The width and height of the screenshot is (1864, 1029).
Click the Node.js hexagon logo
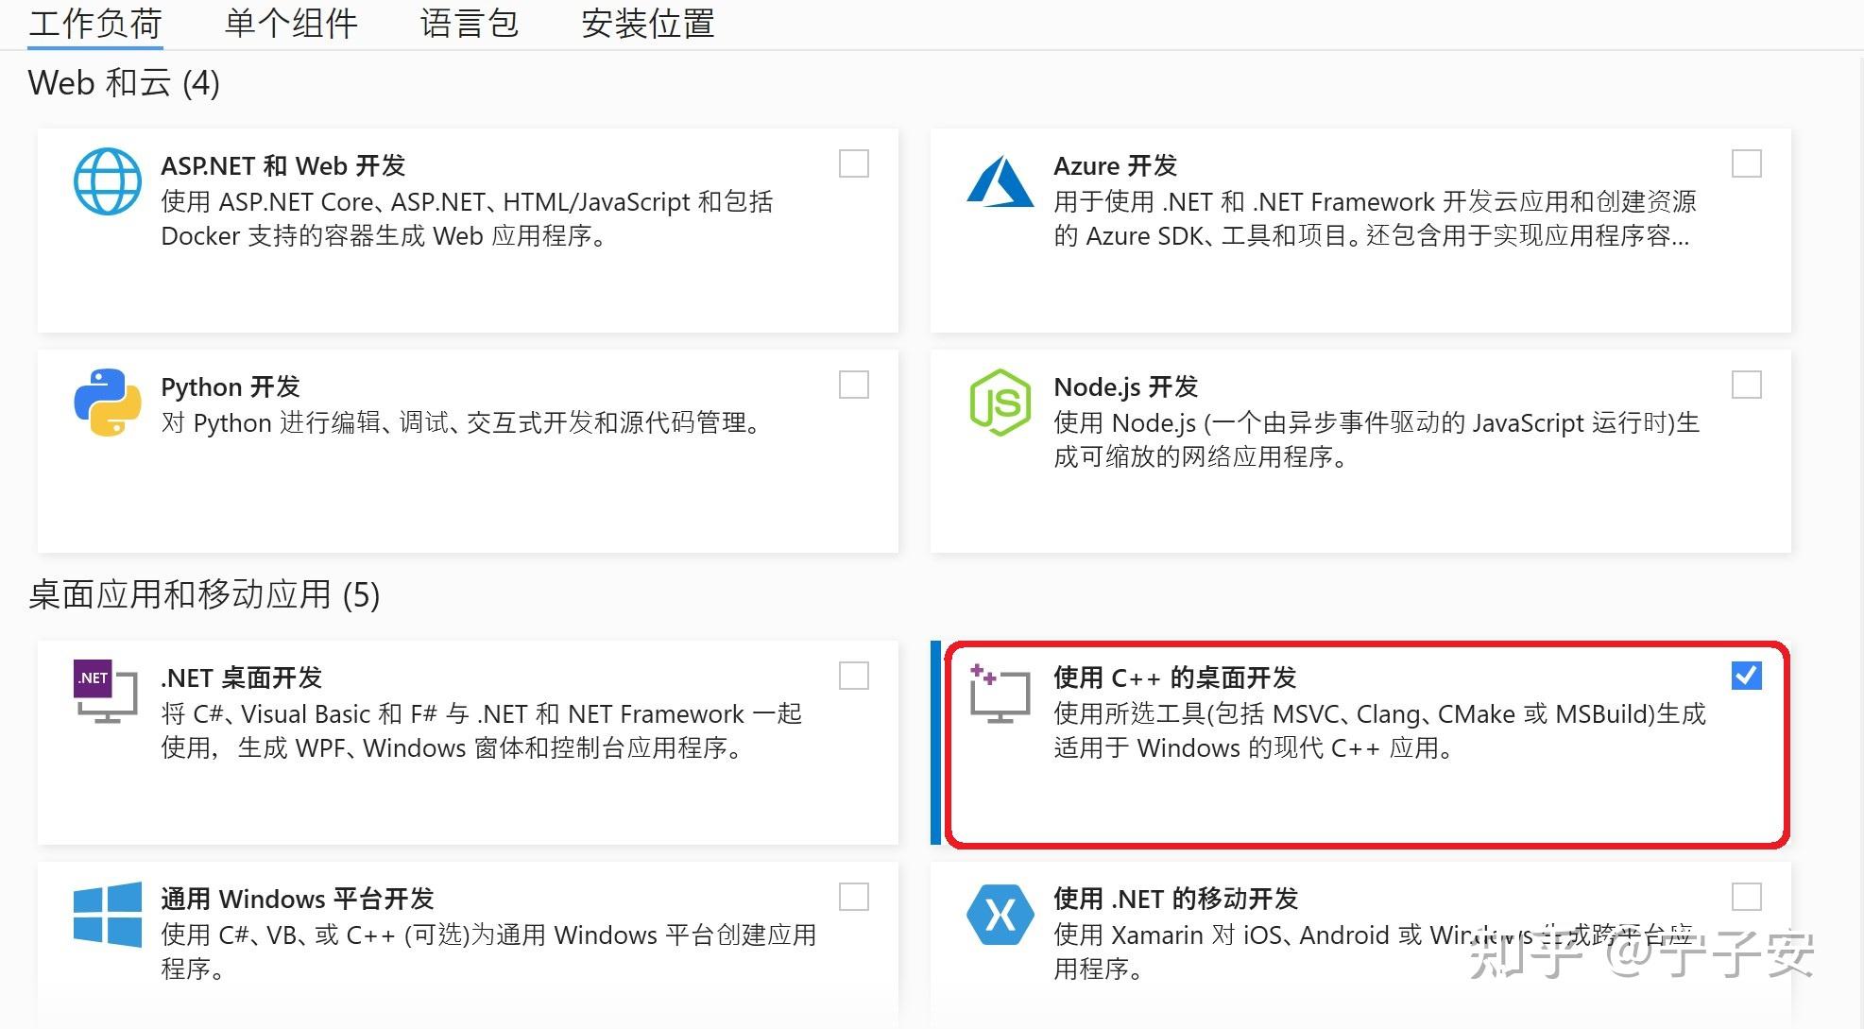pos(999,402)
